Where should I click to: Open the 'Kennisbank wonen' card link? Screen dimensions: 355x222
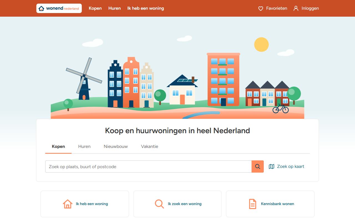270,204
